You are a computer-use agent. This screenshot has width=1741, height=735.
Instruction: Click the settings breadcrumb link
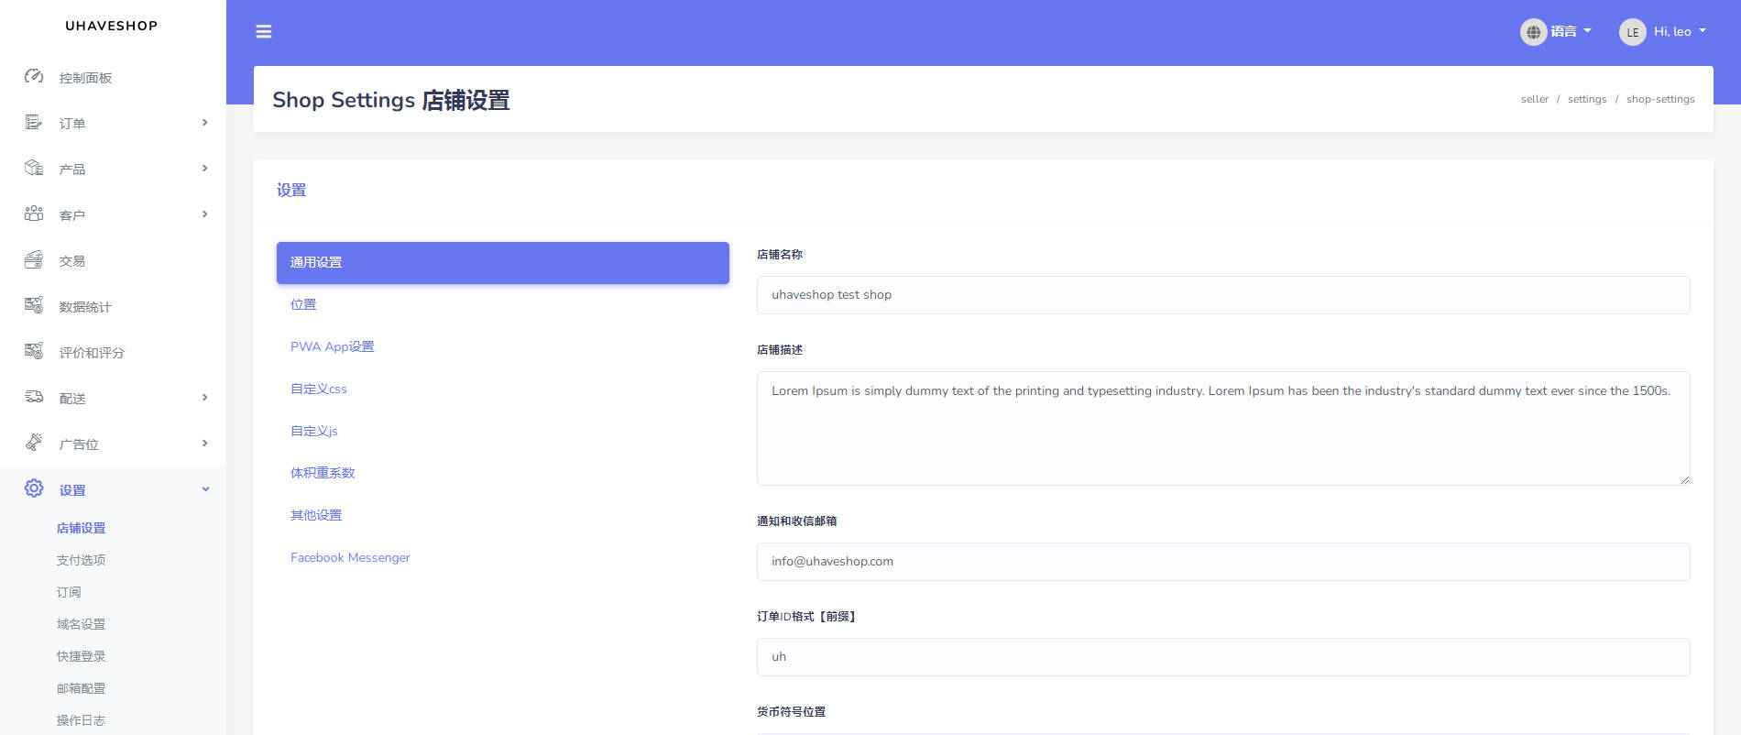[1586, 99]
